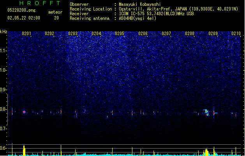Click the large meteor echo cluster before 0209

coord(206,112)
